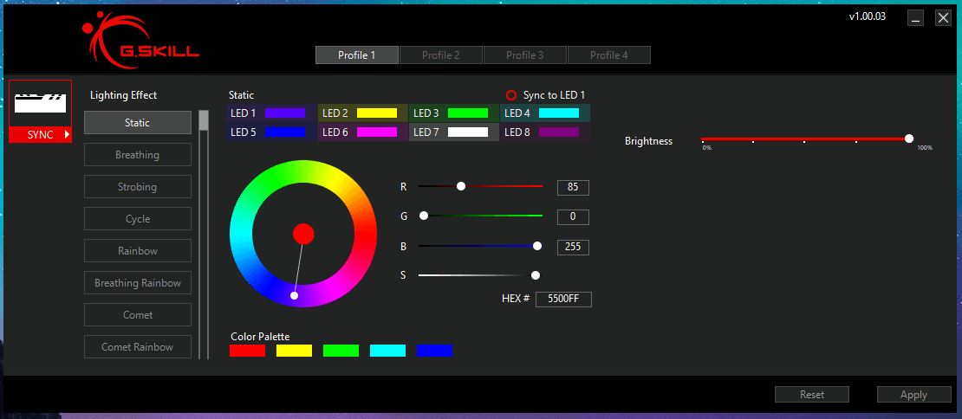The image size is (962, 419).
Task: Select LED 6 magenta color swatch
Action: (377, 132)
